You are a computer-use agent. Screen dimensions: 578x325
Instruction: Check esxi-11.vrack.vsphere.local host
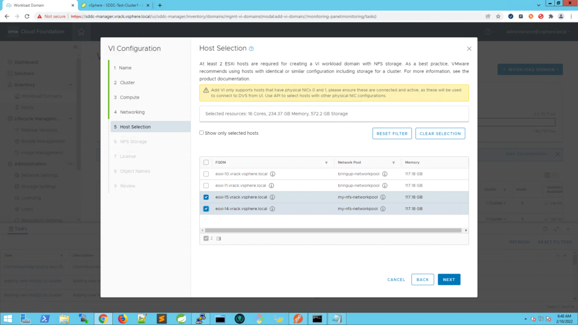206,185
